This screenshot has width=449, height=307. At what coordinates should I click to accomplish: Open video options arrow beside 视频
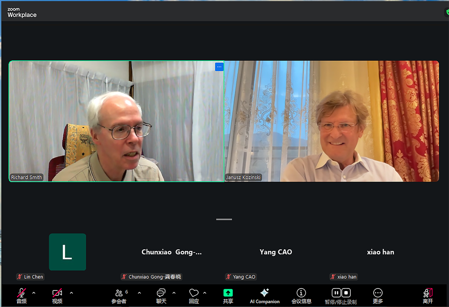pyautogui.click(x=71, y=293)
